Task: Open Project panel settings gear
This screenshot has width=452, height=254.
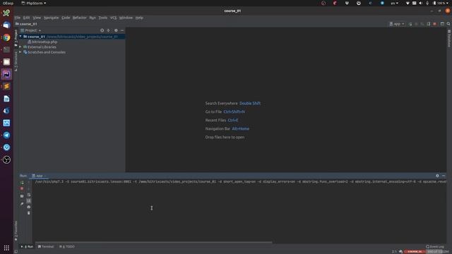Action: pyautogui.click(x=116, y=30)
